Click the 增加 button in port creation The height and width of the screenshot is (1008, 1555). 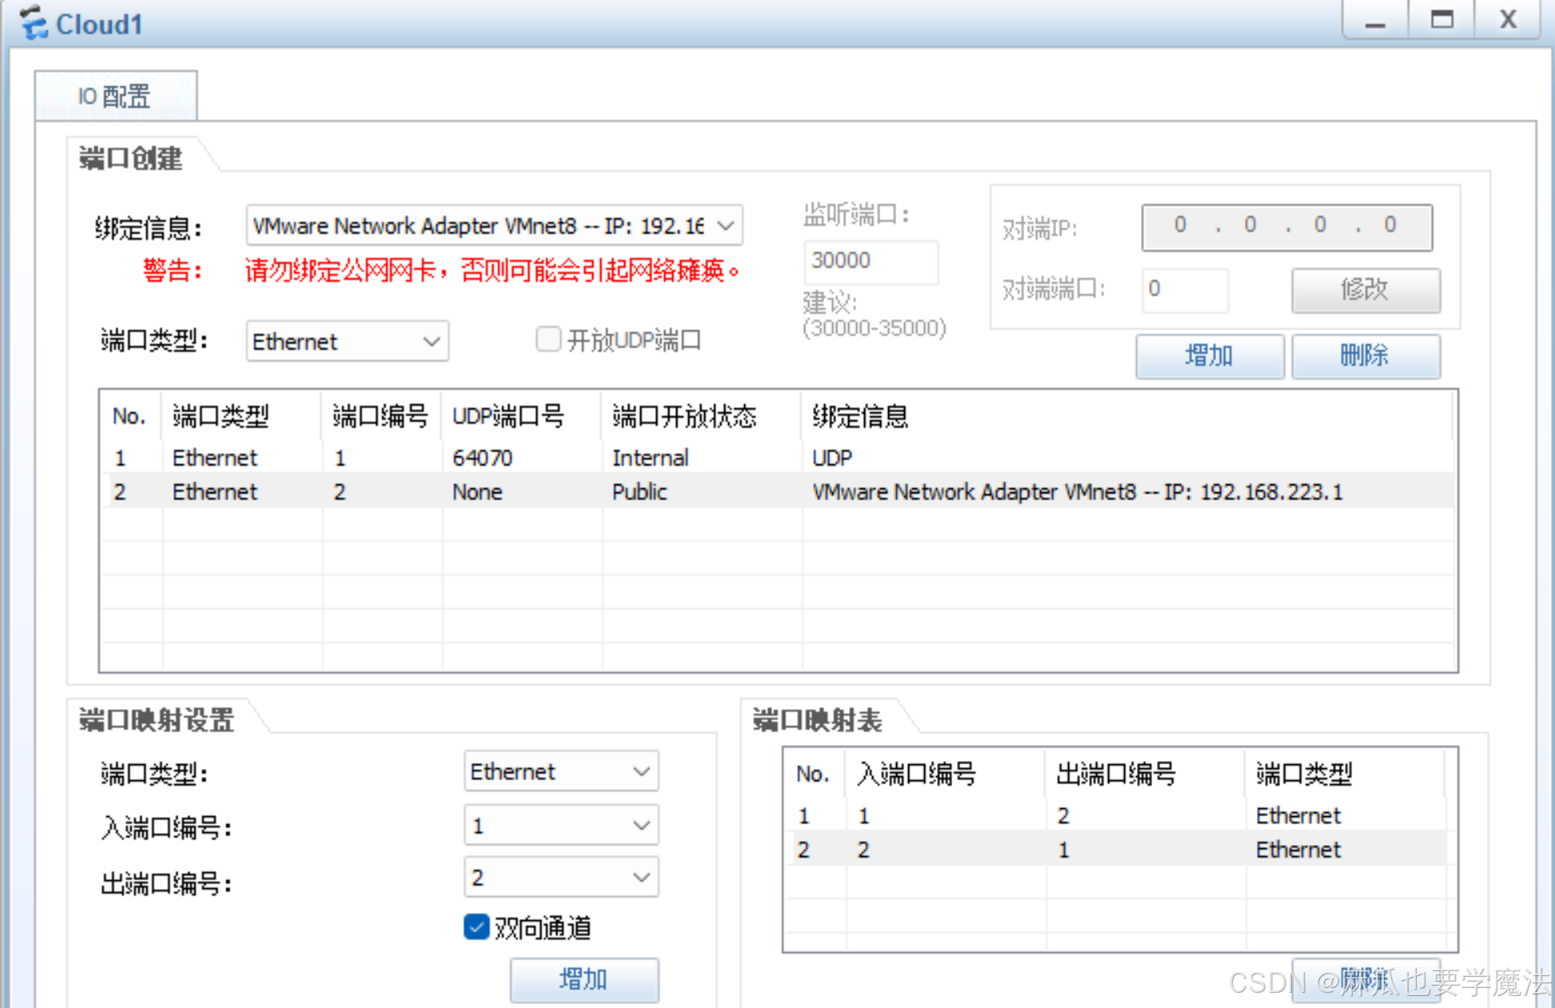coord(1209,356)
